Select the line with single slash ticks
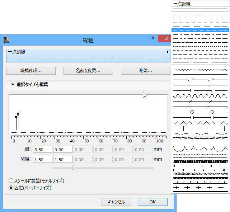The height and width of the screenshot is (212, 230). click(200, 85)
